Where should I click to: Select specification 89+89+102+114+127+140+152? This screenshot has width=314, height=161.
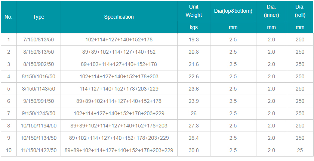(x=119, y=52)
